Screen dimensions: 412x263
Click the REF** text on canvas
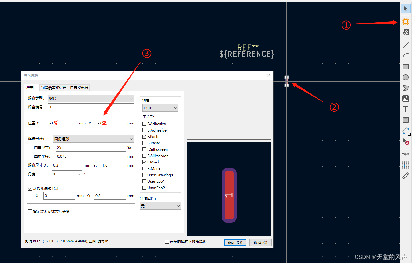248,47
